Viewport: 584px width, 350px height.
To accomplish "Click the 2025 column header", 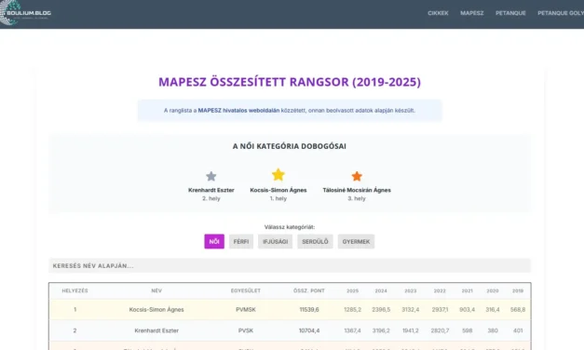I will tap(353, 290).
